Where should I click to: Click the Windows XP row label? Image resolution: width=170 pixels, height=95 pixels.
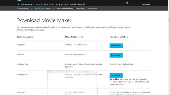point(22,92)
